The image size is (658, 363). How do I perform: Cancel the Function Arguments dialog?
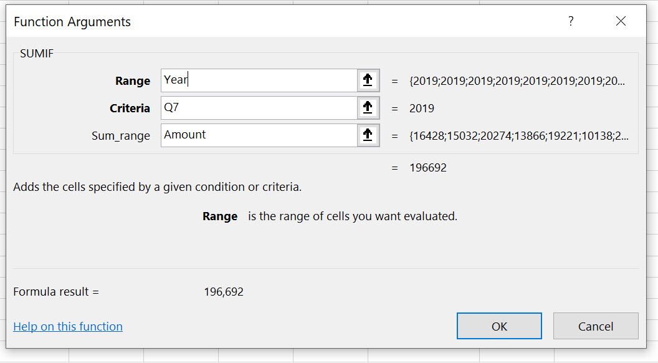pos(596,326)
